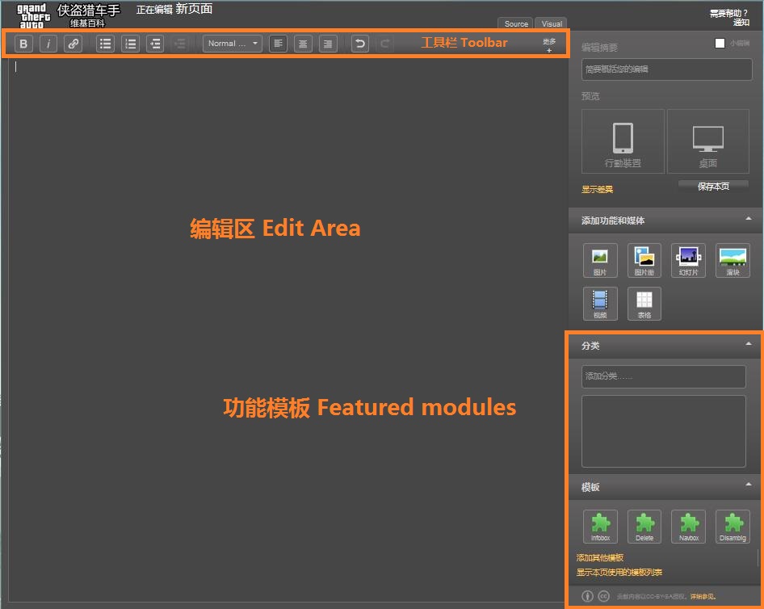This screenshot has width=764, height=609.
Task: Click the Creative Commons CC icon
Action: pyautogui.click(x=604, y=596)
